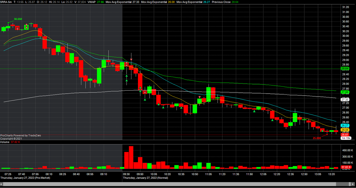Click the 09:30 time axis label
Image resolution: width=356 pixels, height=188 pixels.
(x=127, y=174)
